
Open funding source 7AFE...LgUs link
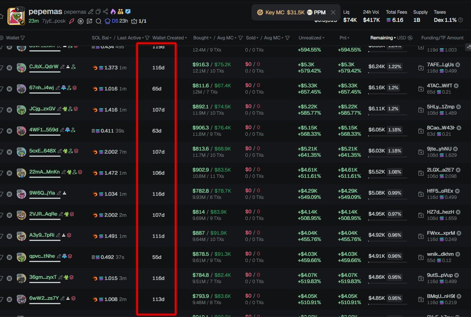(x=440, y=64)
